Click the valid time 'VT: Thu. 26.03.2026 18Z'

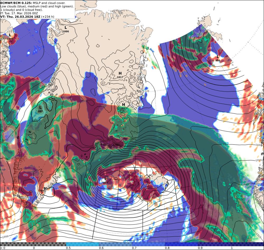(x=20, y=17)
